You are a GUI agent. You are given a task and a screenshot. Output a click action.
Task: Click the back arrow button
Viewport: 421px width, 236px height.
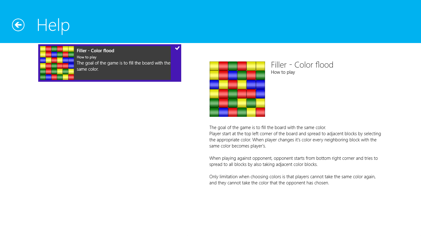tap(18, 25)
